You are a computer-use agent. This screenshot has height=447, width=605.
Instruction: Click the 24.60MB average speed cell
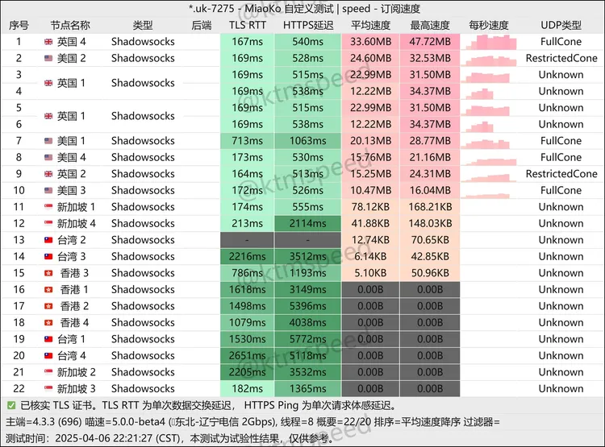[x=371, y=58]
